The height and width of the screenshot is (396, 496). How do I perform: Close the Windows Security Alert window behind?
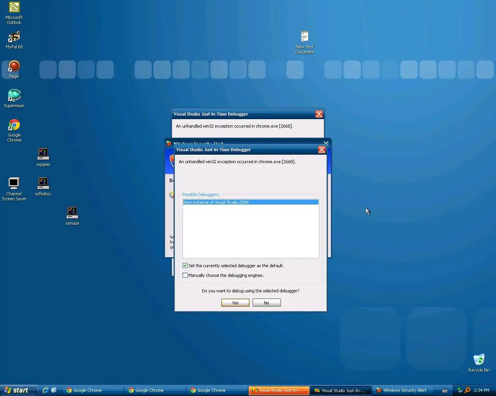click(326, 143)
